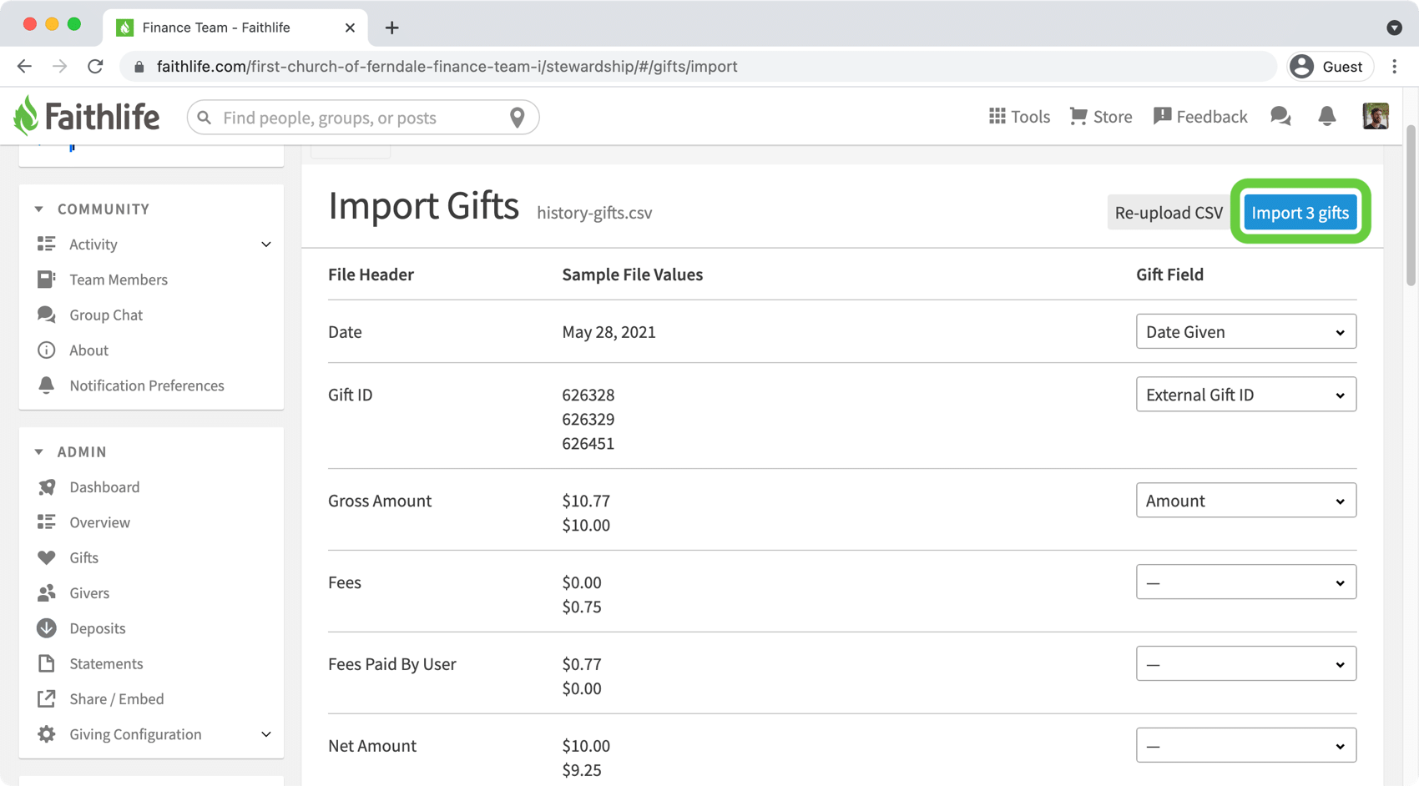Click the Gifts heart icon

tap(47, 557)
